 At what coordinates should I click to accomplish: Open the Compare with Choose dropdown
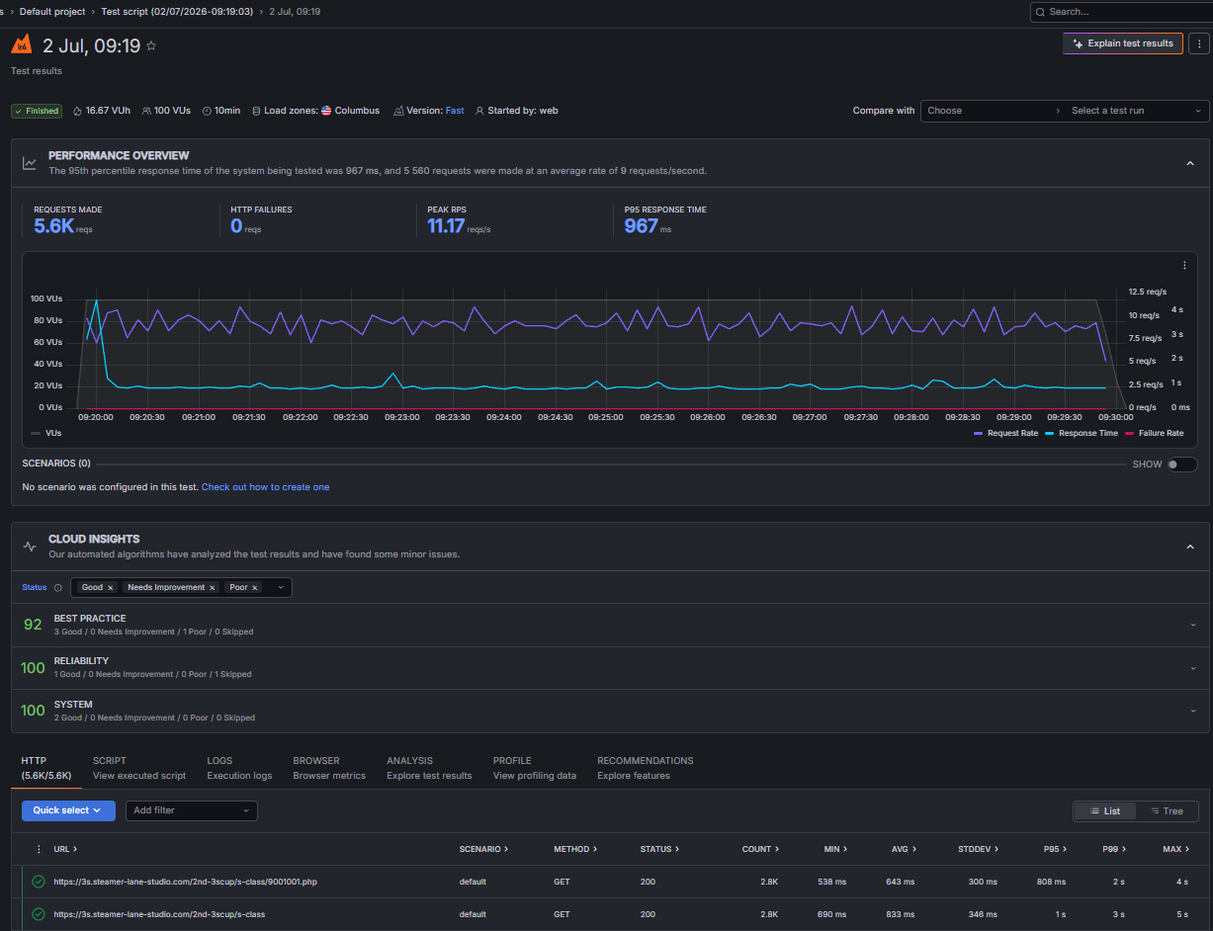tap(994, 111)
